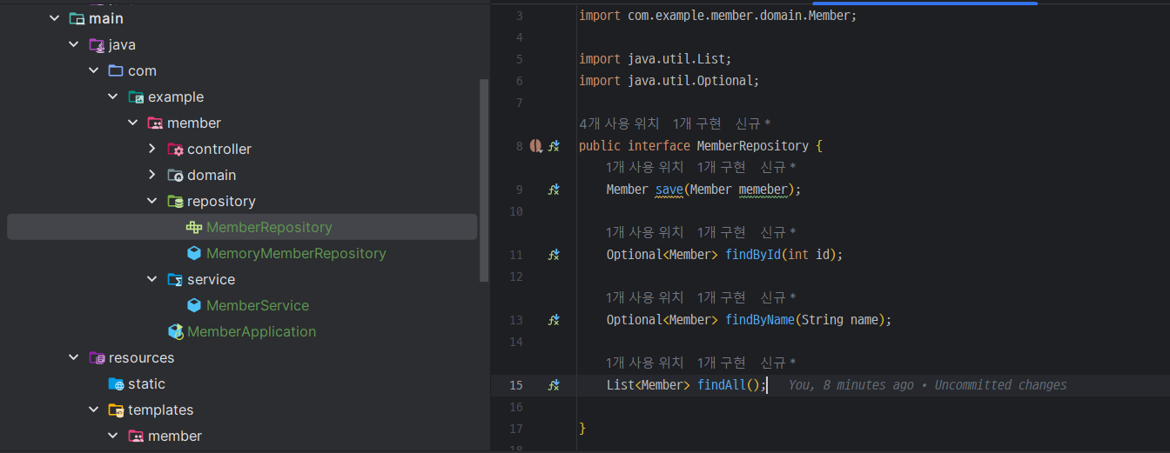Click the repository package icon
Viewport: 1170px width, 453px height.
175,201
